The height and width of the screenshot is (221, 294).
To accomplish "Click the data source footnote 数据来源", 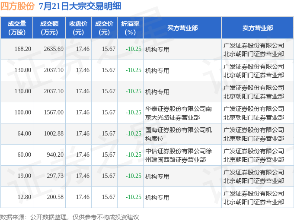I will coord(70,217).
